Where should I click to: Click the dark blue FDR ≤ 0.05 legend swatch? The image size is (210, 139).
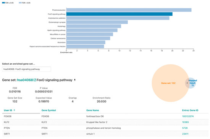(x=3, y=3)
